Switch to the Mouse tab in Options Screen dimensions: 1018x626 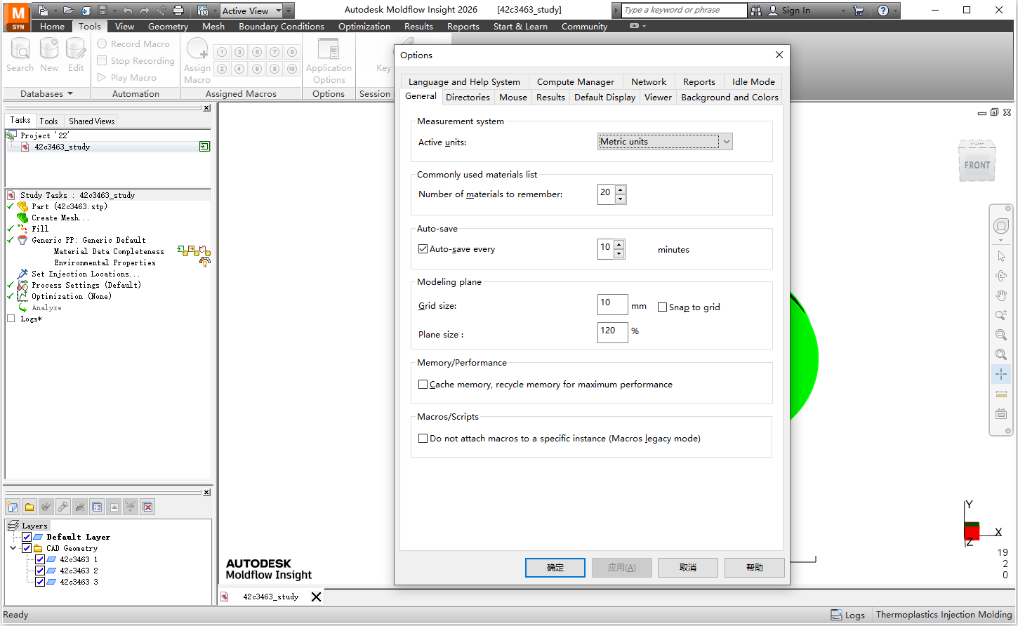[x=513, y=98]
